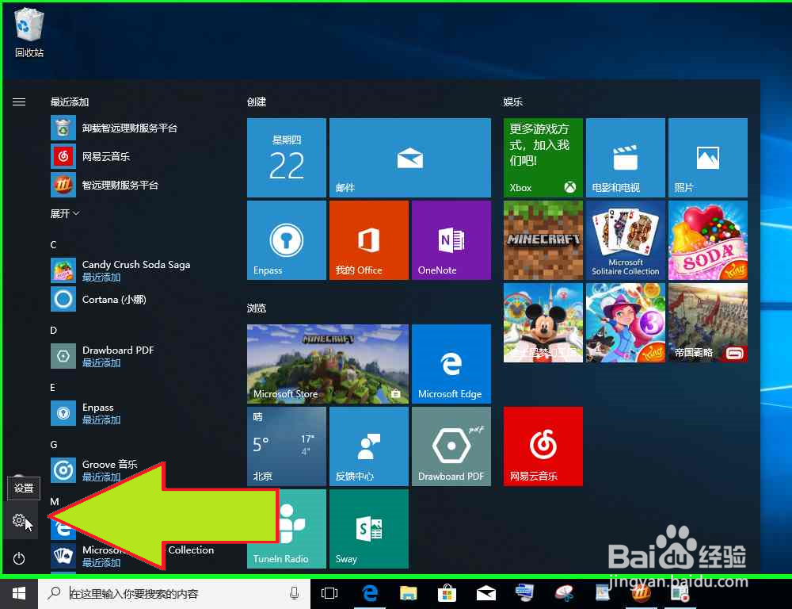The image size is (792, 609).
Task: Click the letter C index header
Action: [54, 245]
